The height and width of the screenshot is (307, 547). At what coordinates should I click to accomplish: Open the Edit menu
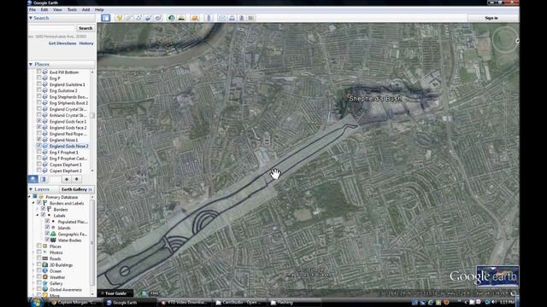pyautogui.click(x=44, y=9)
